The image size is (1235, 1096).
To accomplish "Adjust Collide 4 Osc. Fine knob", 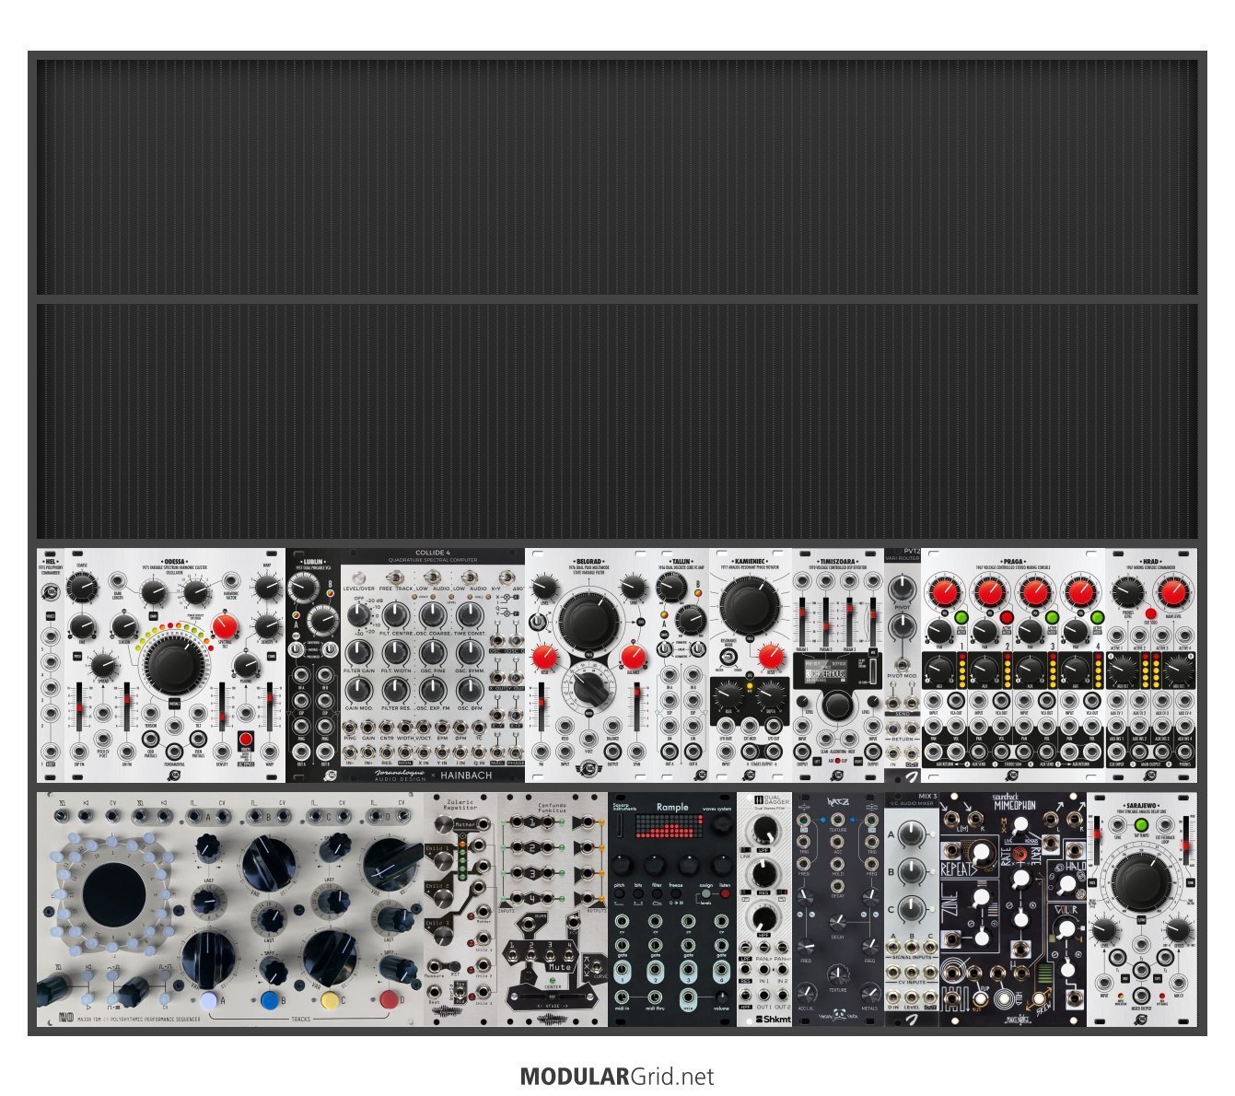I will pos(433,652).
